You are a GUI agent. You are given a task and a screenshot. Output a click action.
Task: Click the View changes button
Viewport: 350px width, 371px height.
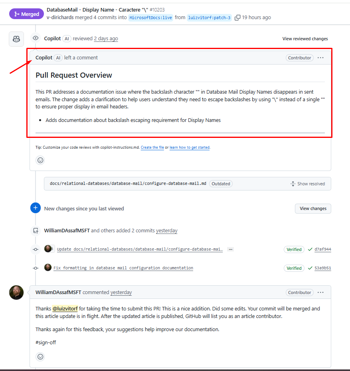pos(313,208)
